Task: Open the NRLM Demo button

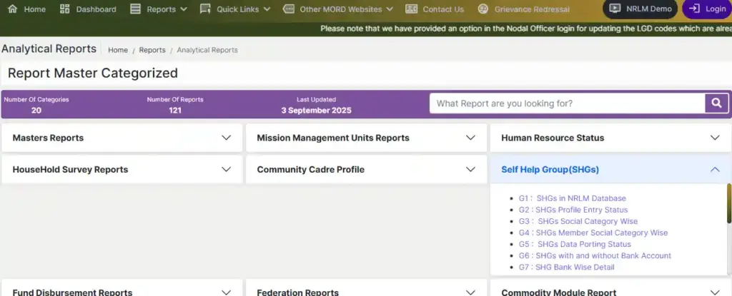Action: pyautogui.click(x=640, y=9)
